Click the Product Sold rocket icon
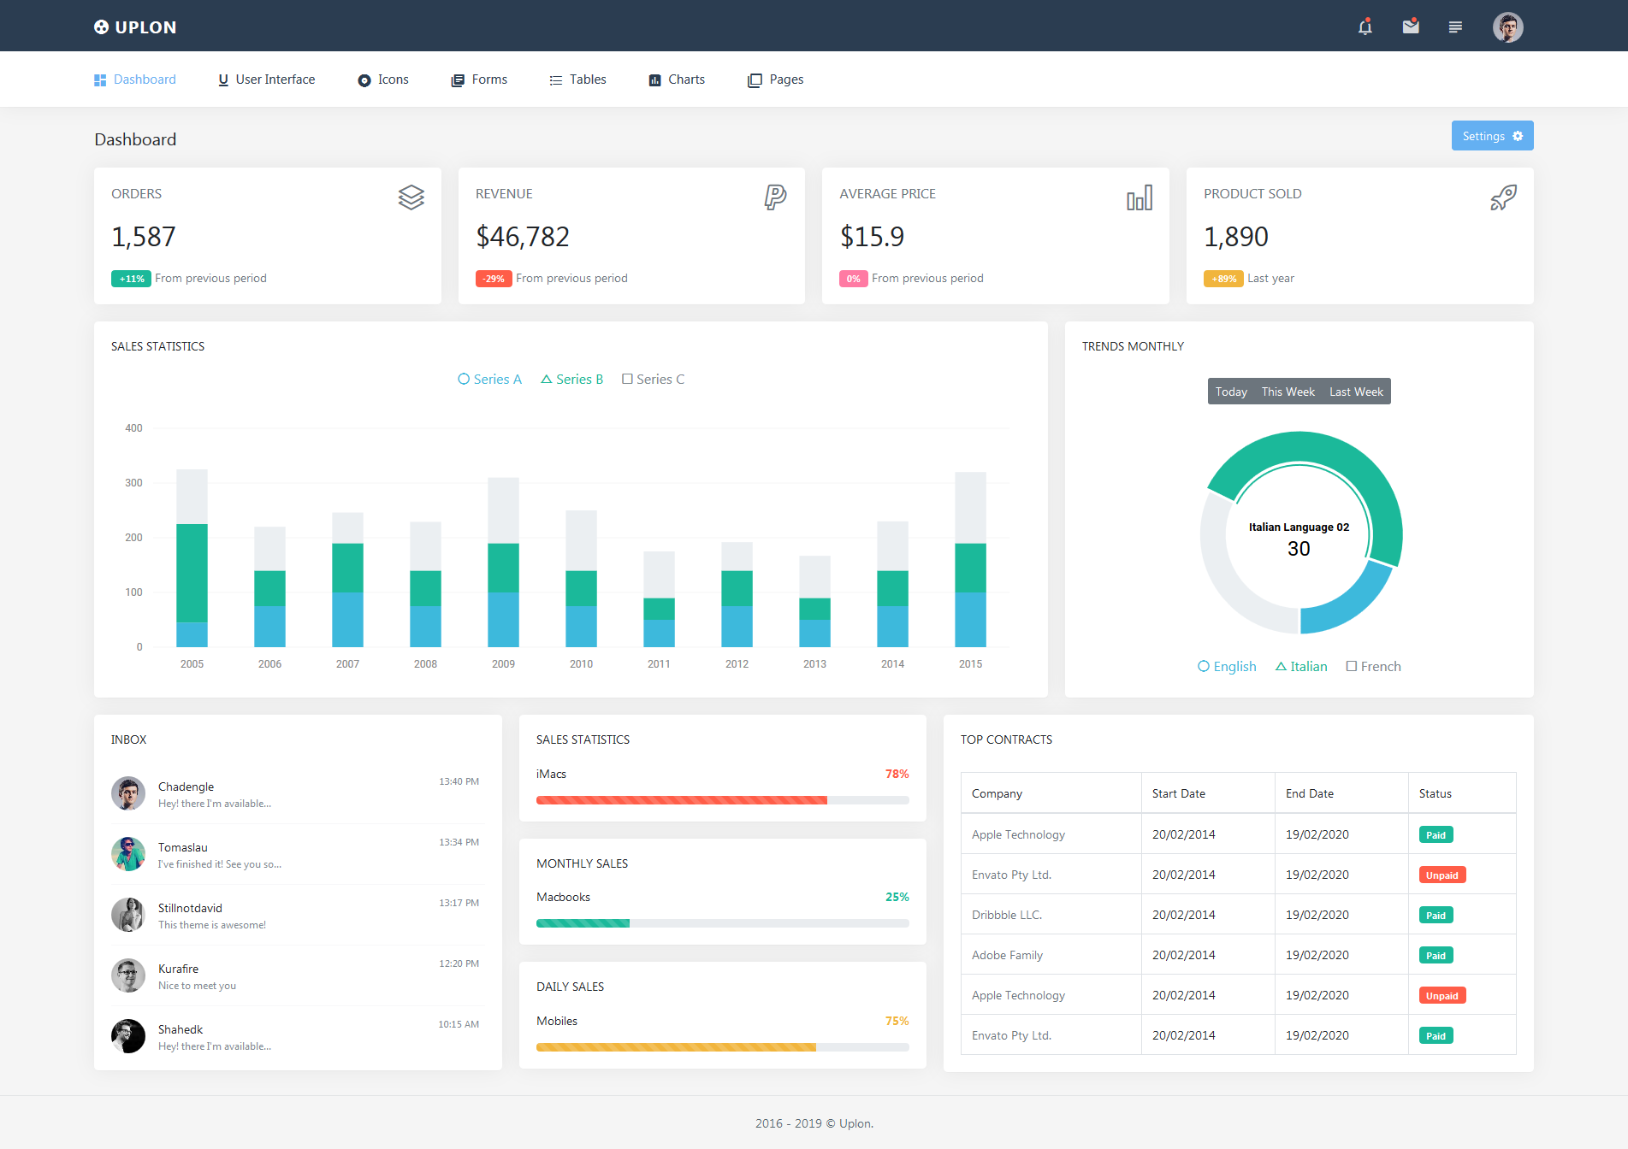The height and width of the screenshot is (1149, 1628). coord(1503,197)
